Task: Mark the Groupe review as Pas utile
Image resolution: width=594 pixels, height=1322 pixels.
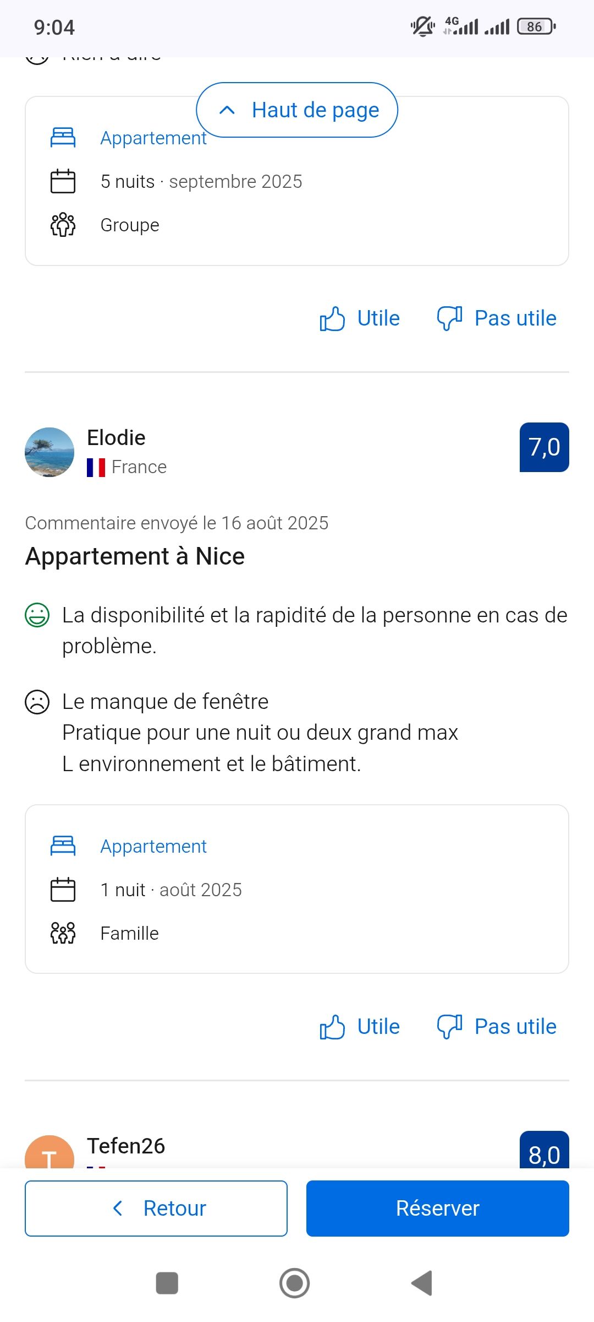Action: pyautogui.click(x=515, y=318)
